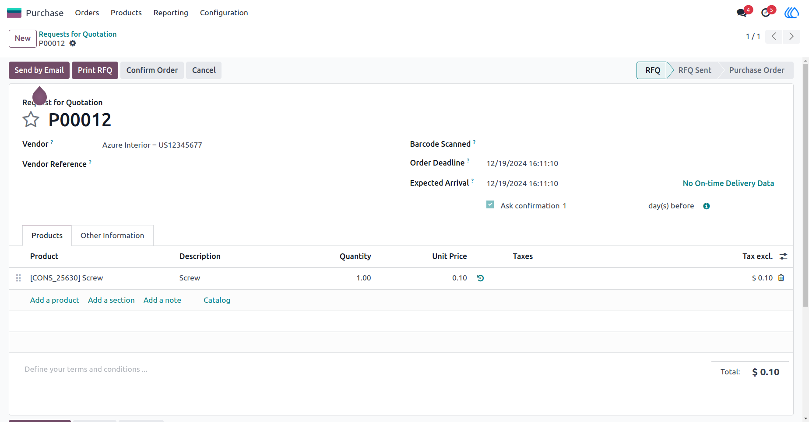The image size is (809, 422).
Task: Open the user avatar menu
Action: point(791,13)
